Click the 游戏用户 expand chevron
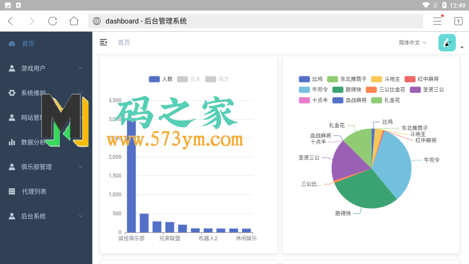This screenshot has height=264, width=469. pyautogui.click(x=81, y=68)
